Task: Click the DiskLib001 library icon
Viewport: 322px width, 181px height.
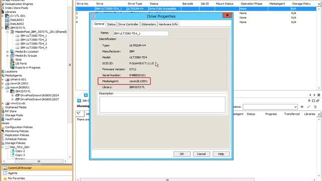Action: (7, 20)
